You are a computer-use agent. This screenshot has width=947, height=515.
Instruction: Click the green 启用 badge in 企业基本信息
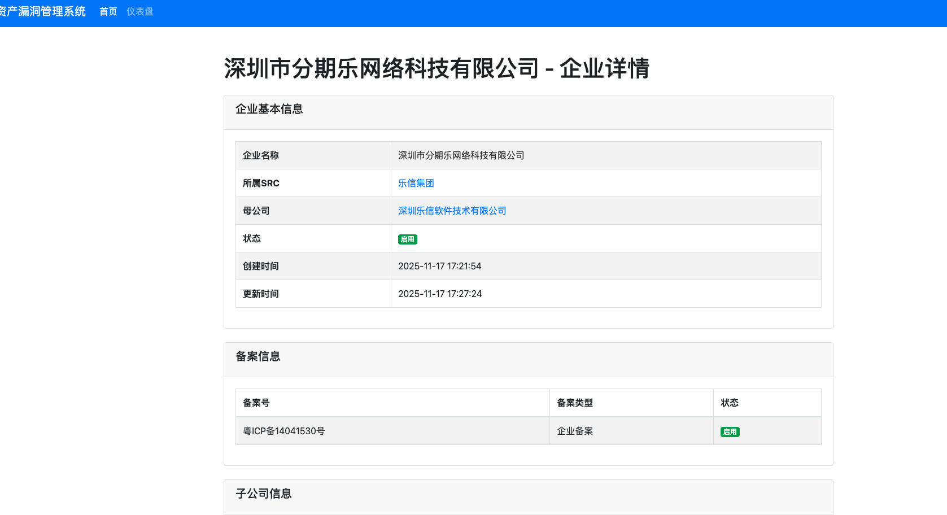407,239
